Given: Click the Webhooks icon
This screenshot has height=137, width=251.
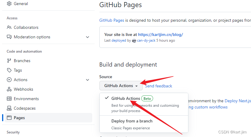Looking at the screenshot, I should (9, 89).
